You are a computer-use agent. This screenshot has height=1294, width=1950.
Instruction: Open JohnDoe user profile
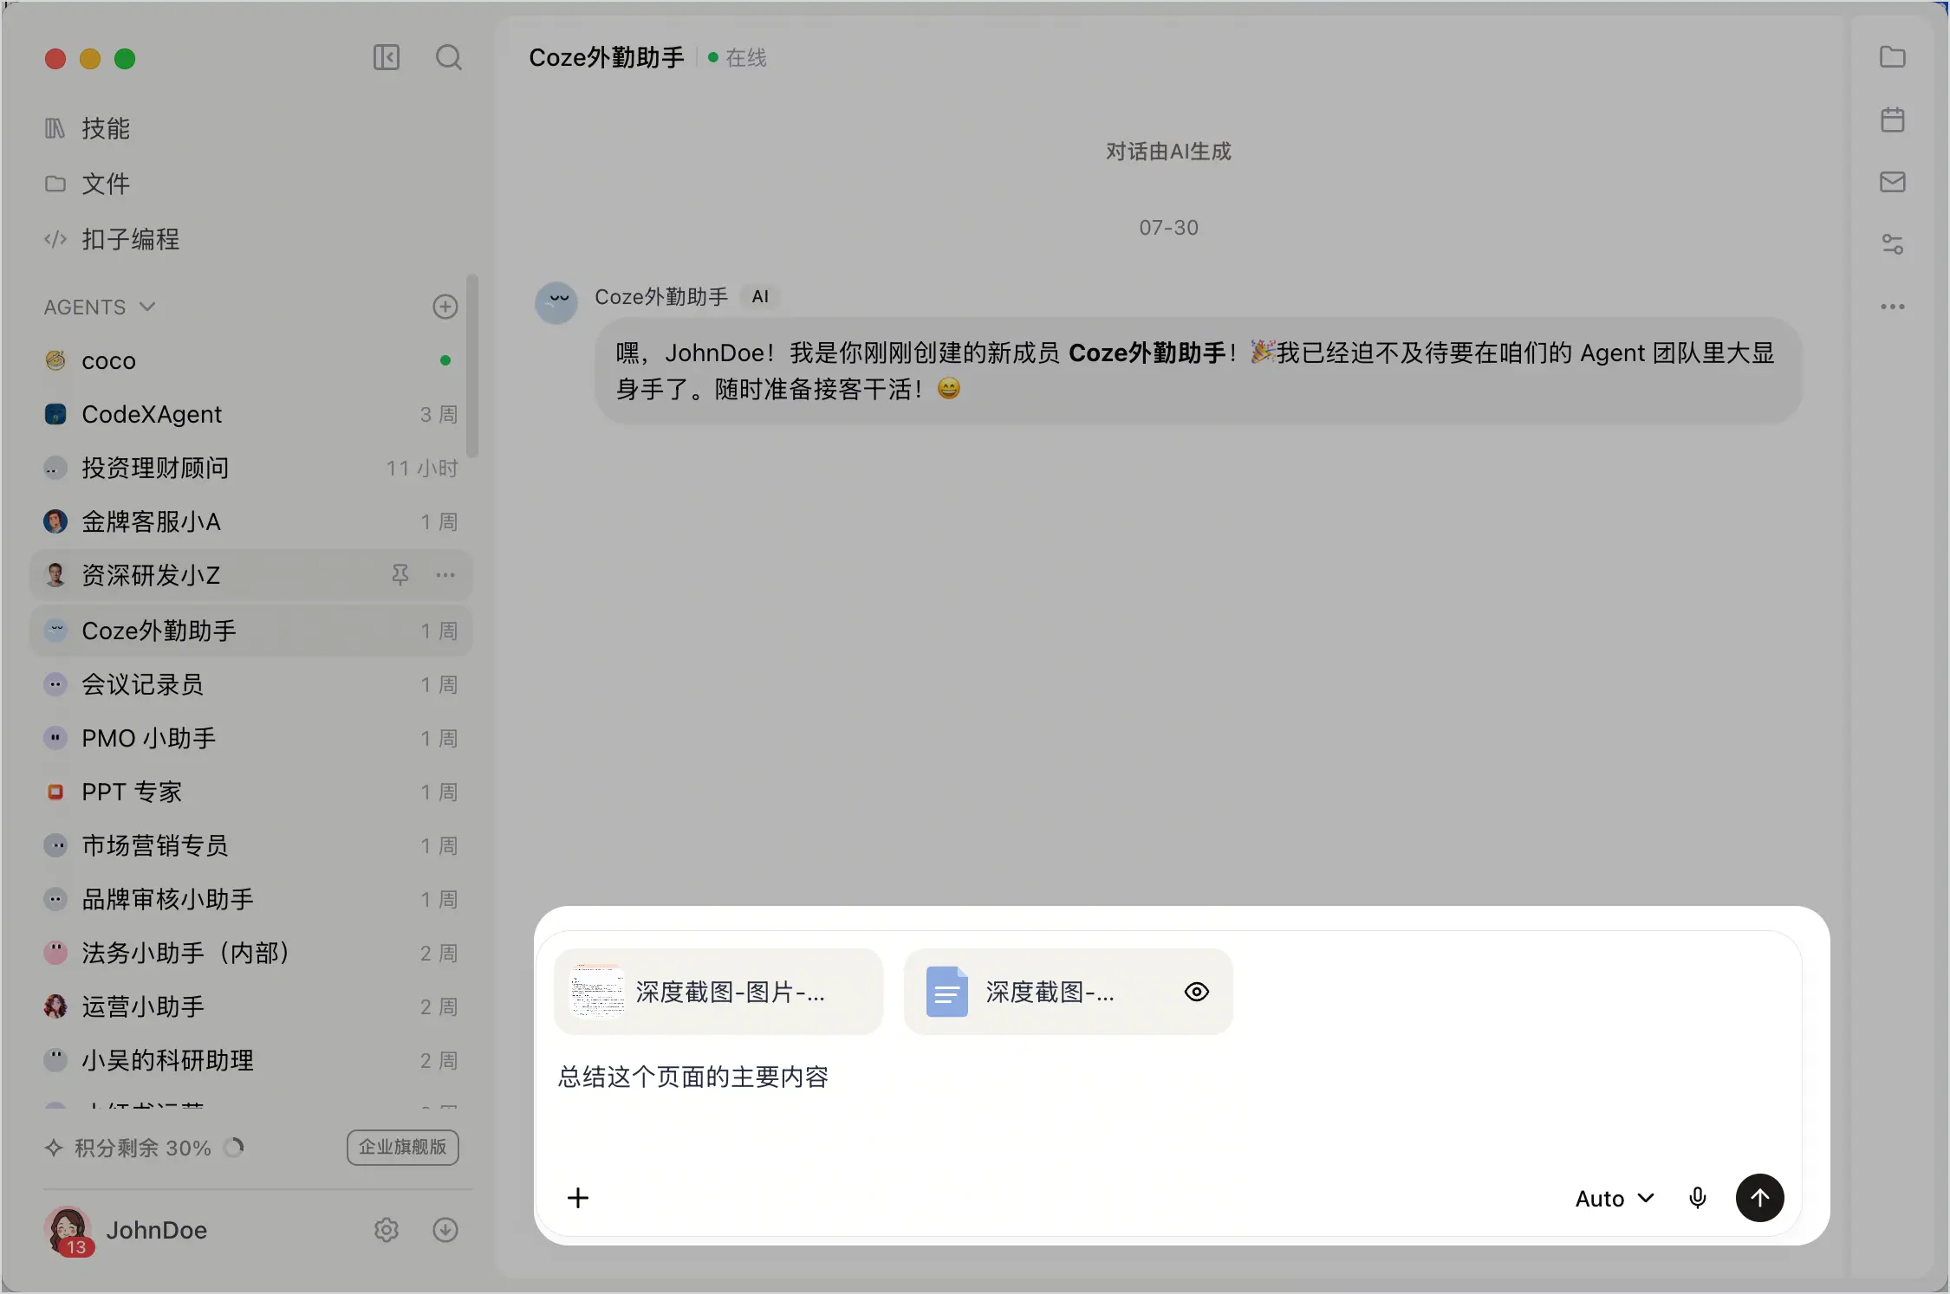click(x=127, y=1230)
